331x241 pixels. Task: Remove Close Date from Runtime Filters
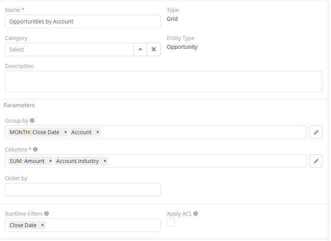coord(42,225)
